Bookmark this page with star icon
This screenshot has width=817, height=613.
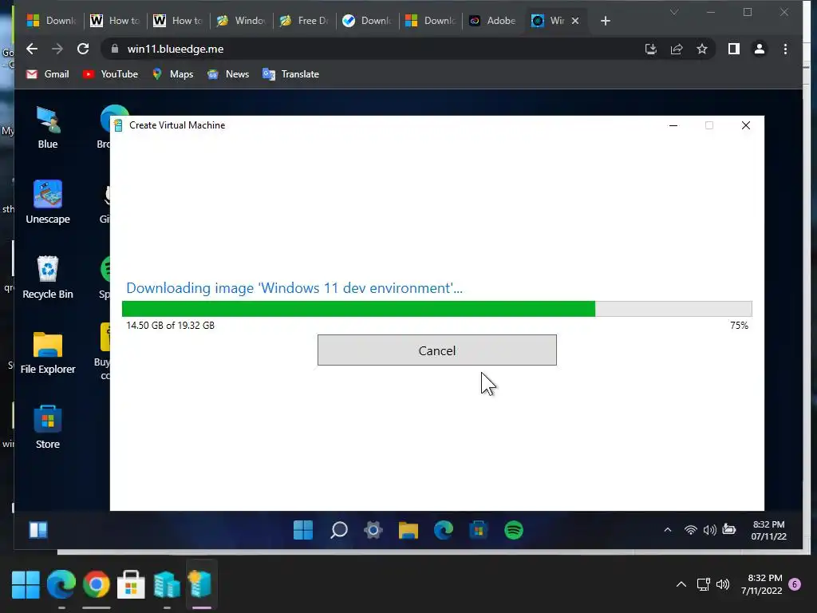[702, 49]
